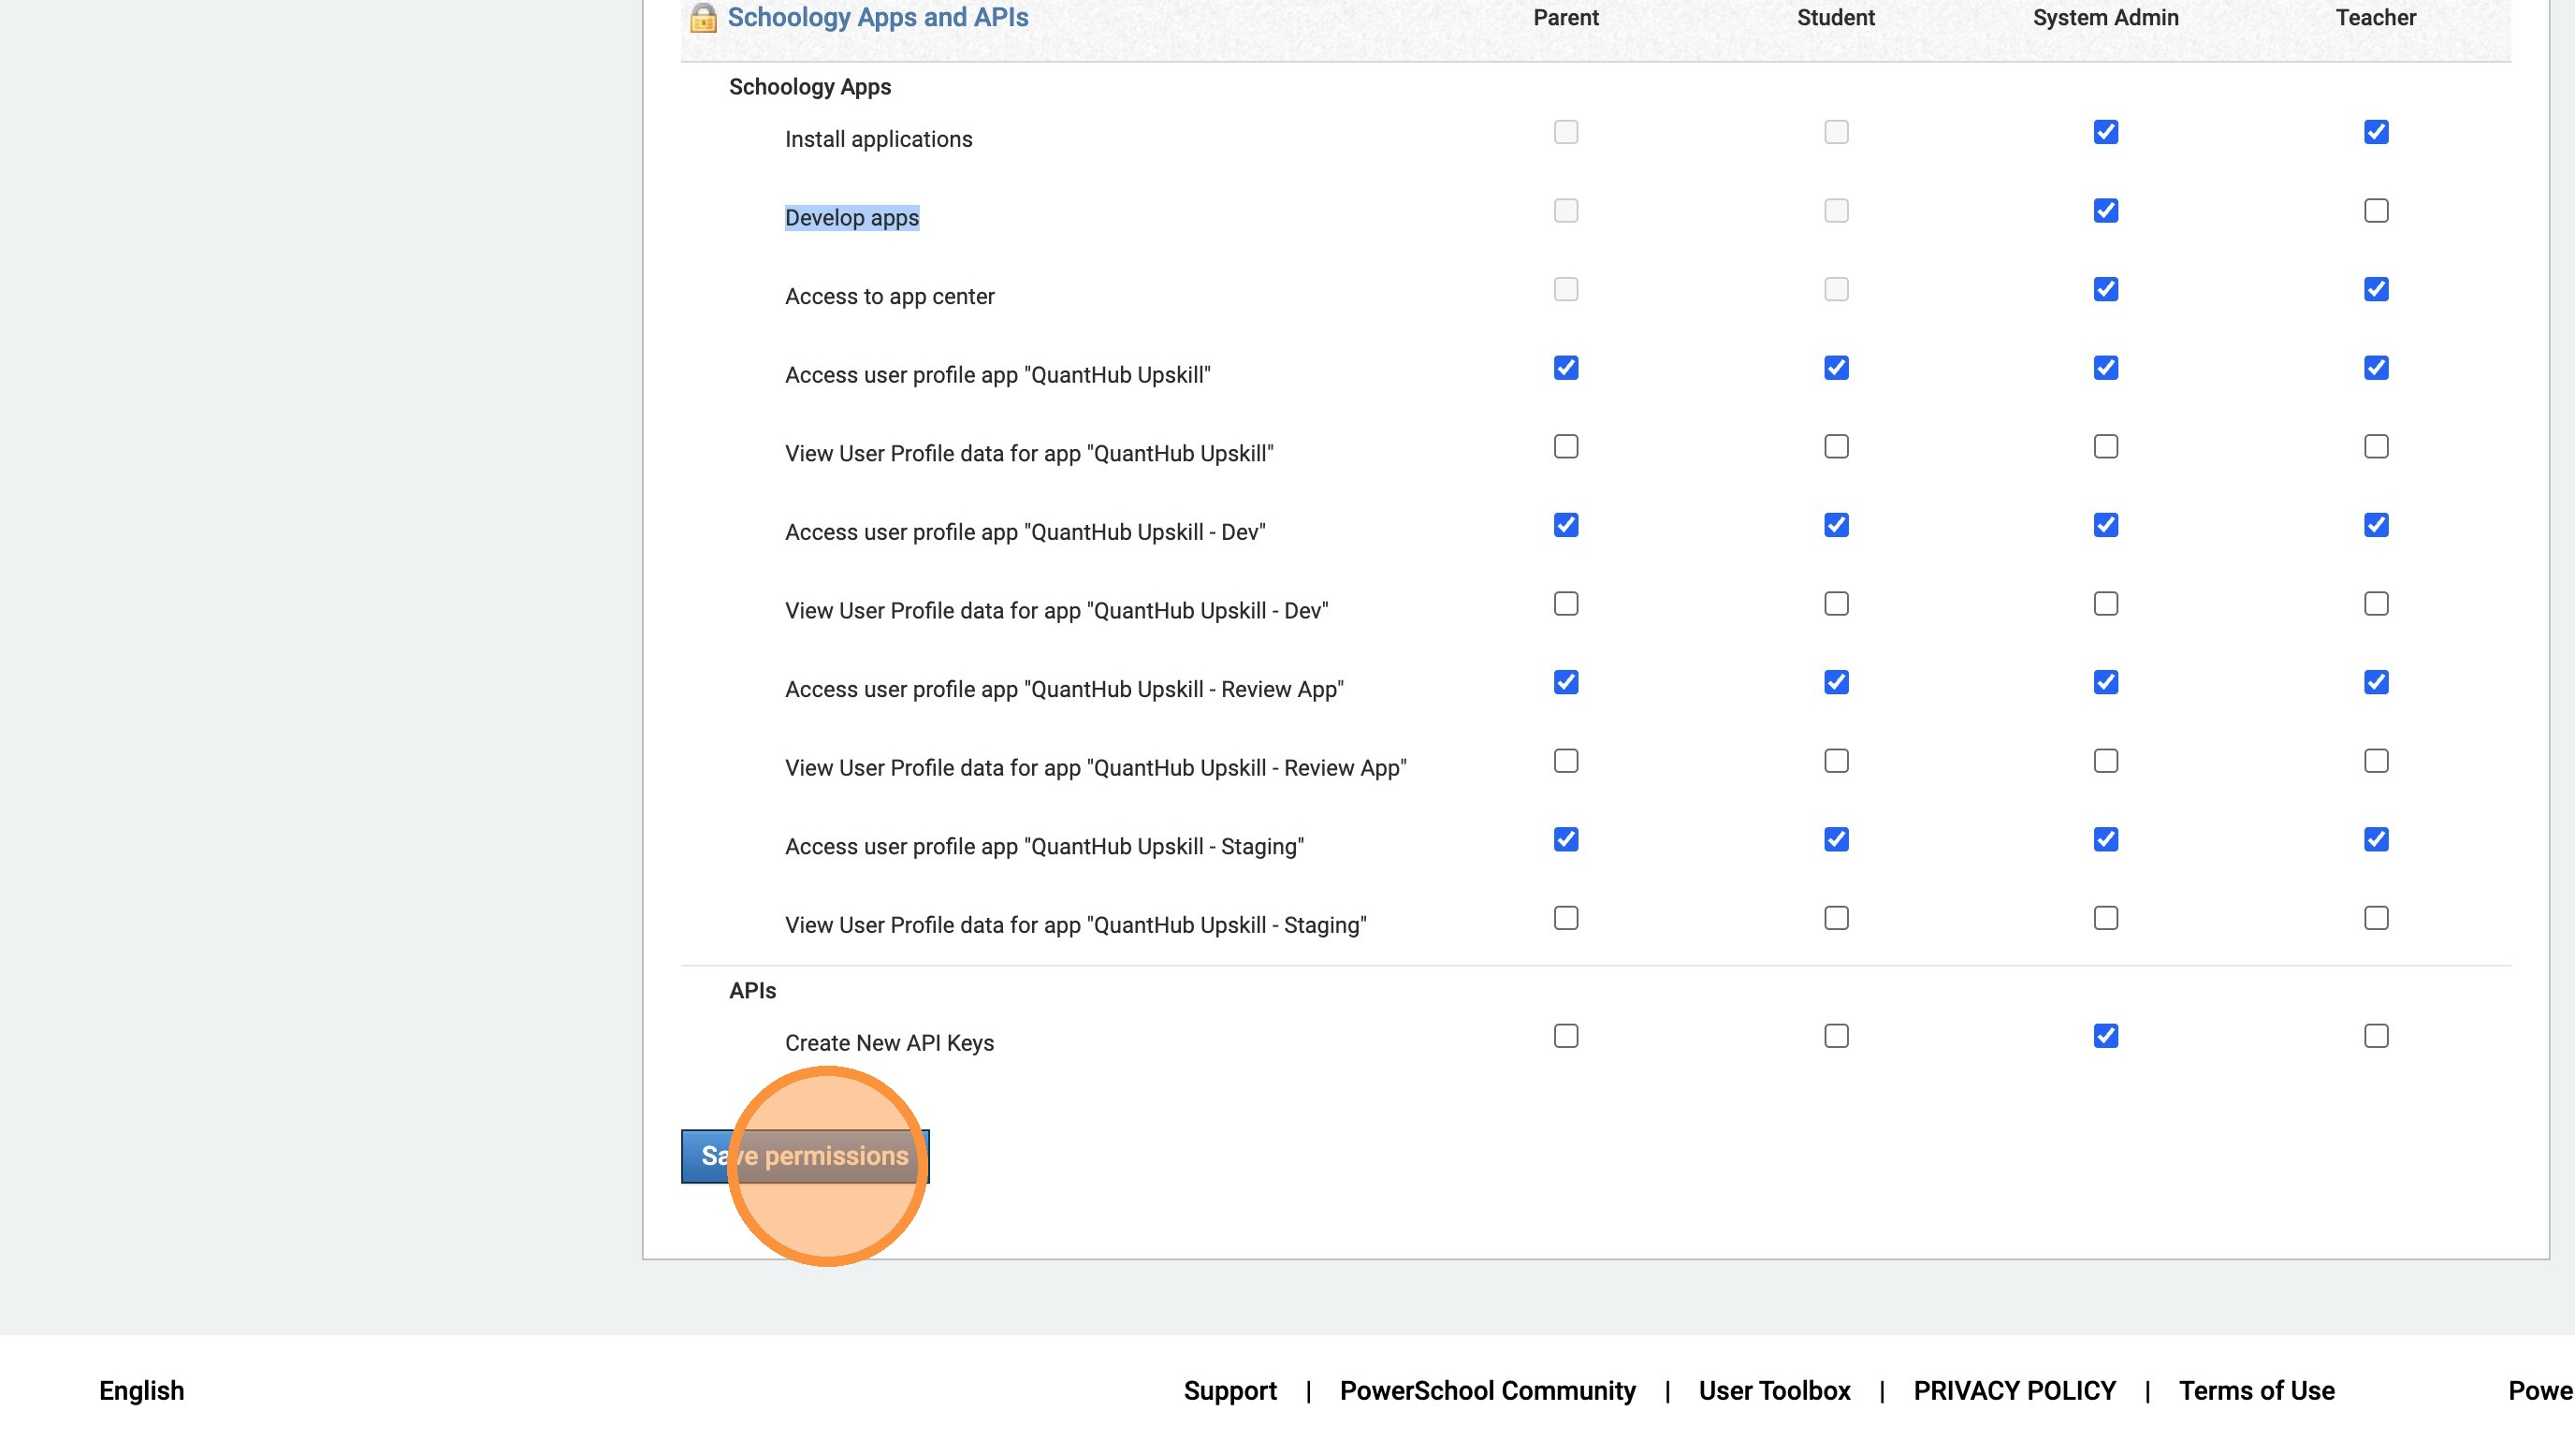Click the lock icon beside Schoology Apps and APIs

[703, 18]
